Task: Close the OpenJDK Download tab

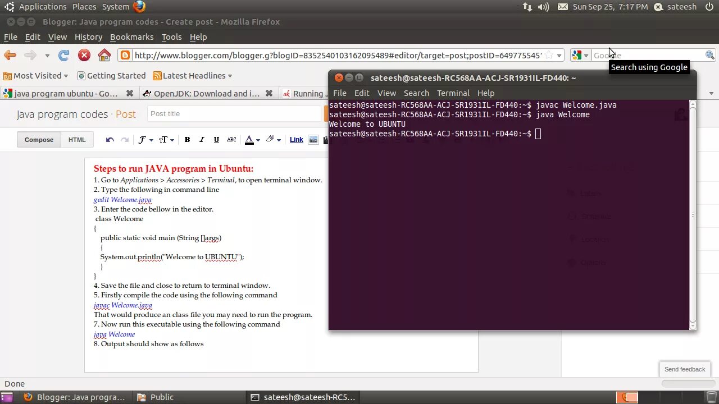Action: (269, 94)
